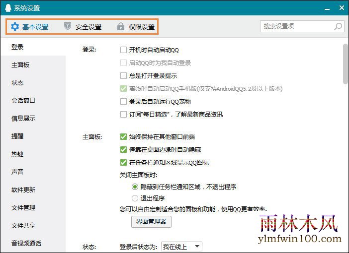Switch to the 权限设置 tab
Screen dimensions: 349x253
point(136,27)
